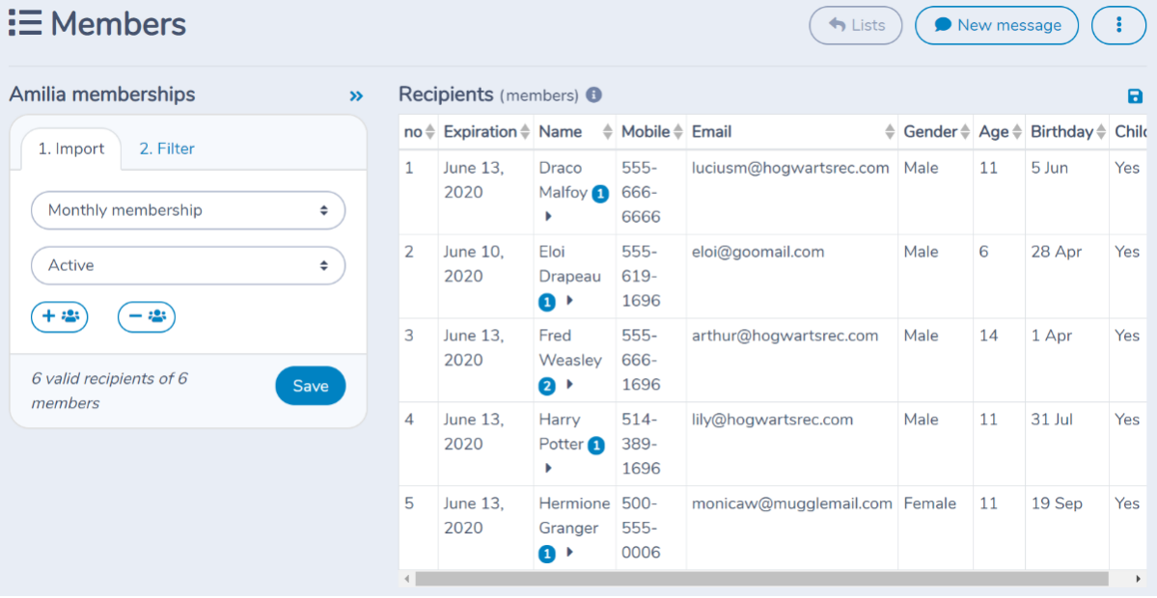Click Draco Malfoy's blue count badge
Screen dimensions: 1157x598
600,194
